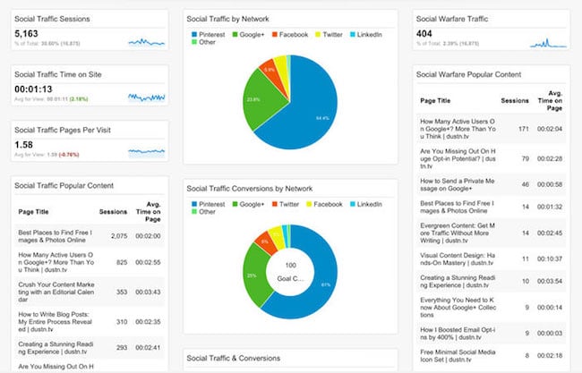
Task: Click the 00:01:13 time on site value
Action: pos(33,89)
